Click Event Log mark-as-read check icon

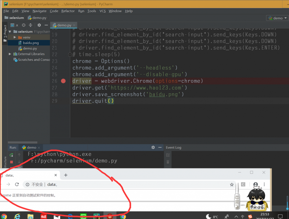click(x=168, y=155)
